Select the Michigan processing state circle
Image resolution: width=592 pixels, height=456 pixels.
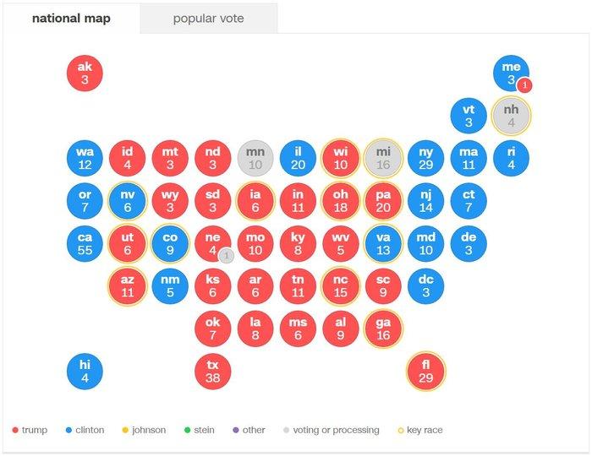tap(383, 158)
